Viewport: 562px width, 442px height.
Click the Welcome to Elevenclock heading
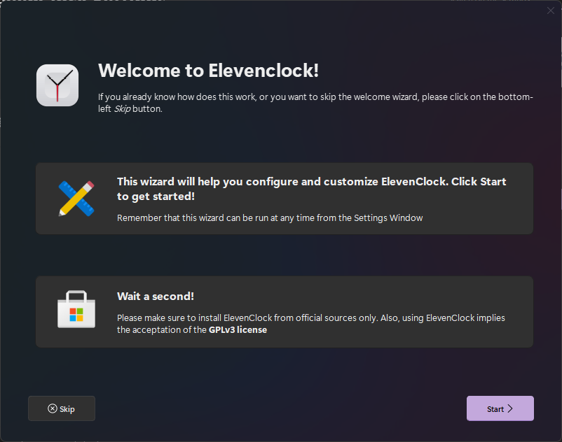(x=209, y=71)
